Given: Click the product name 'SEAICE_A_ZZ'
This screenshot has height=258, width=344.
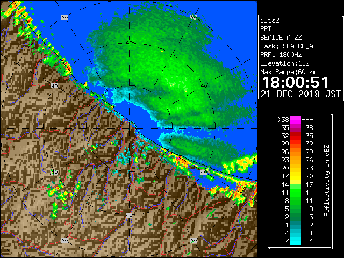Looking at the screenshot, I should (281, 38).
